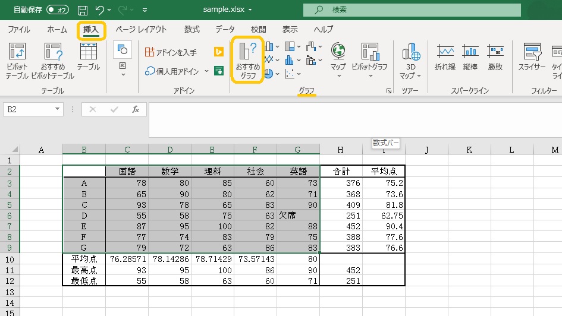Click the おすすめグラフ (Recommended Charts) icon
This screenshot has height=316, width=562.
(247, 62)
